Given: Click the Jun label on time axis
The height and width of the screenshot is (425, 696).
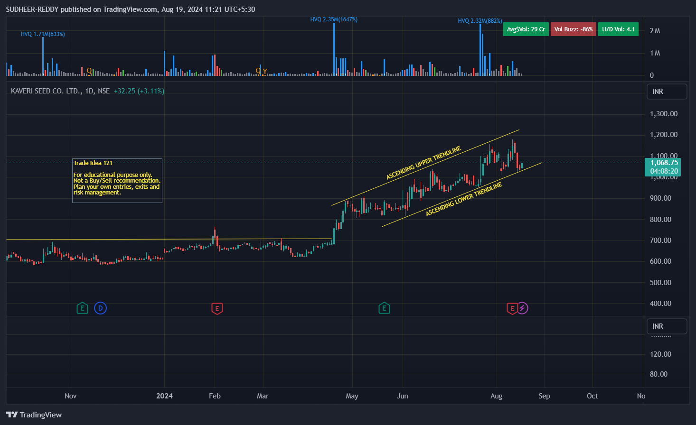Looking at the screenshot, I should [403, 396].
